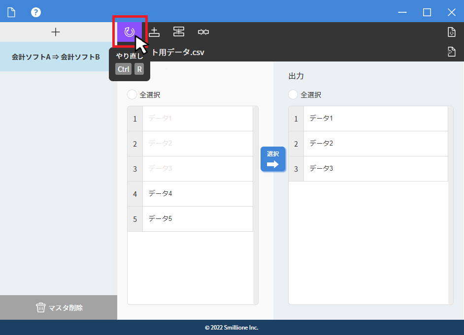Click the unlink toolbar icon
The height and width of the screenshot is (335, 464).
203,32
